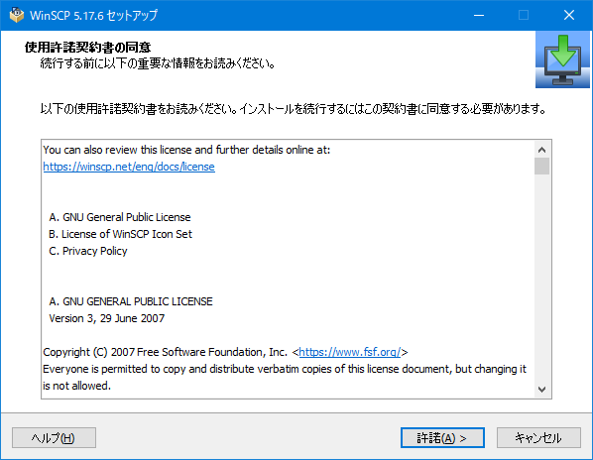Click the 'B. License of WinSCP Icon Set' line

[x=120, y=234]
